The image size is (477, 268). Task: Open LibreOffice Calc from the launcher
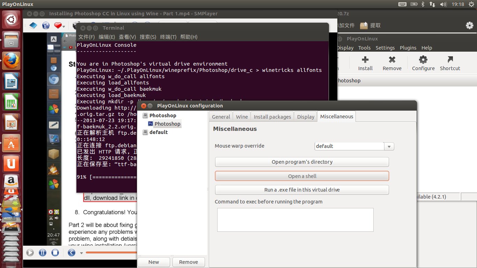[x=11, y=102]
